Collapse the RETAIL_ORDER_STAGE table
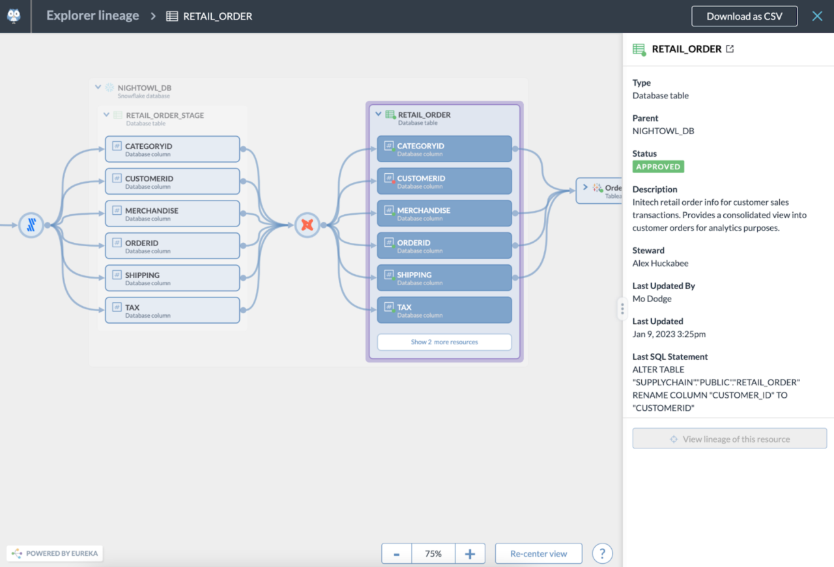This screenshot has width=834, height=567. pos(107,115)
